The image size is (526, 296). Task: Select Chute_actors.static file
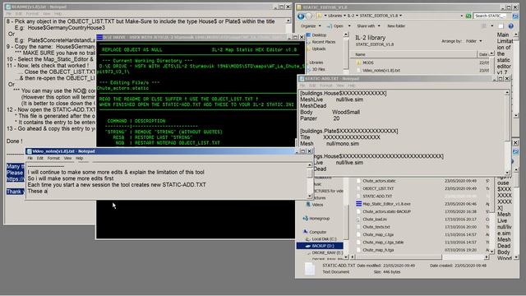point(379,181)
